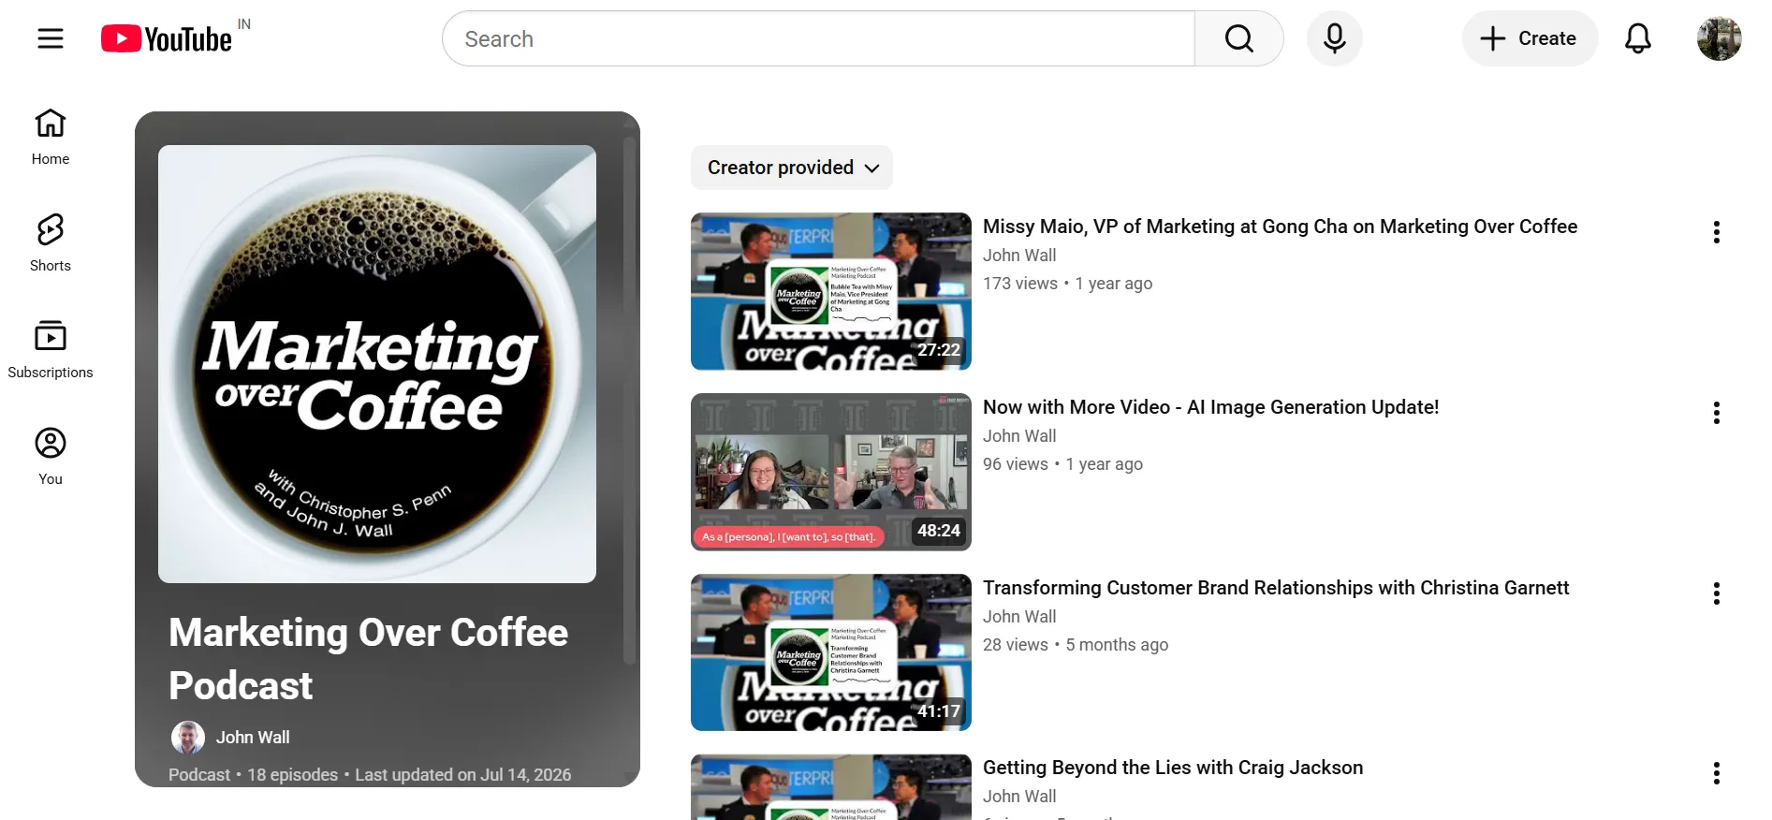Open more options for Craig Jackson episode
1772x820 pixels.
coord(1716,773)
